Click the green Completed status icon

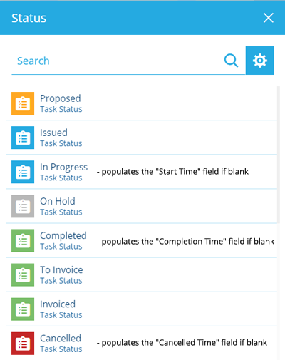point(23,240)
